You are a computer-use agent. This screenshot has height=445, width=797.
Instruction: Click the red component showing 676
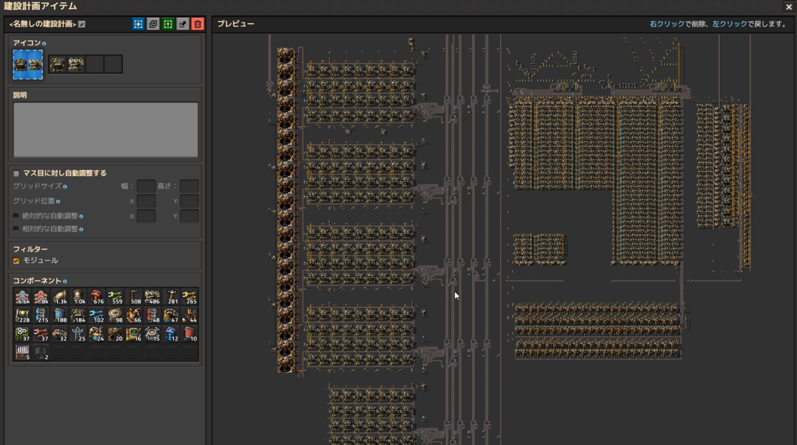pos(97,296)
